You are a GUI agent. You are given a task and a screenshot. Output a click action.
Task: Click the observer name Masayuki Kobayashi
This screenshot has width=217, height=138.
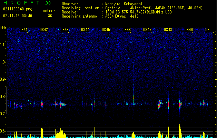click(x=124, y=4)
